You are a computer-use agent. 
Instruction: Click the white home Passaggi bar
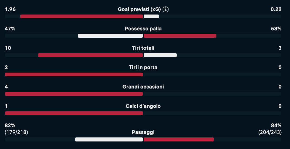click(x=109, y=139)
